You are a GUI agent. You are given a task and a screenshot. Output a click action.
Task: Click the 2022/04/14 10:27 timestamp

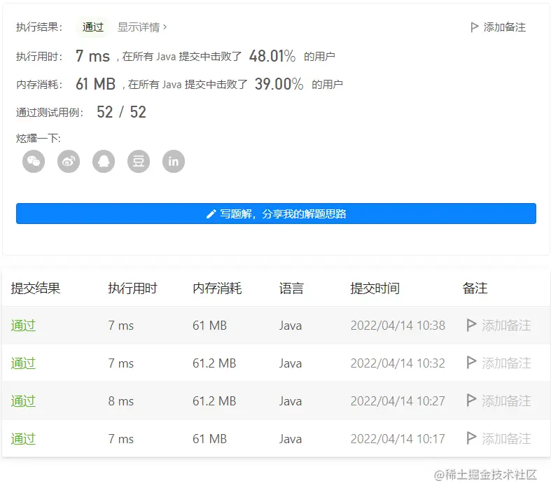pyautogui.click(x=398, y=401)
